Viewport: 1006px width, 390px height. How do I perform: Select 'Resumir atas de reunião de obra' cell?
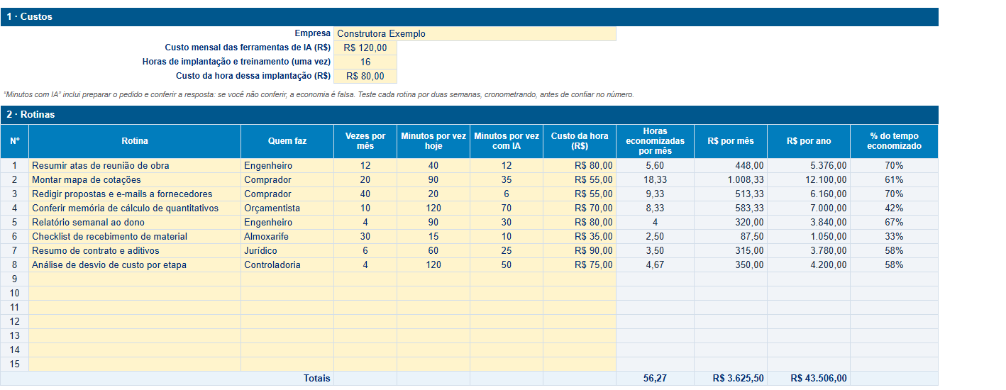pyautogui.click(x=135, y=165)
